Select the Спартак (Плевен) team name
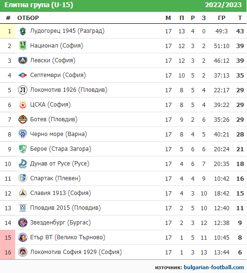 [55, 178]
